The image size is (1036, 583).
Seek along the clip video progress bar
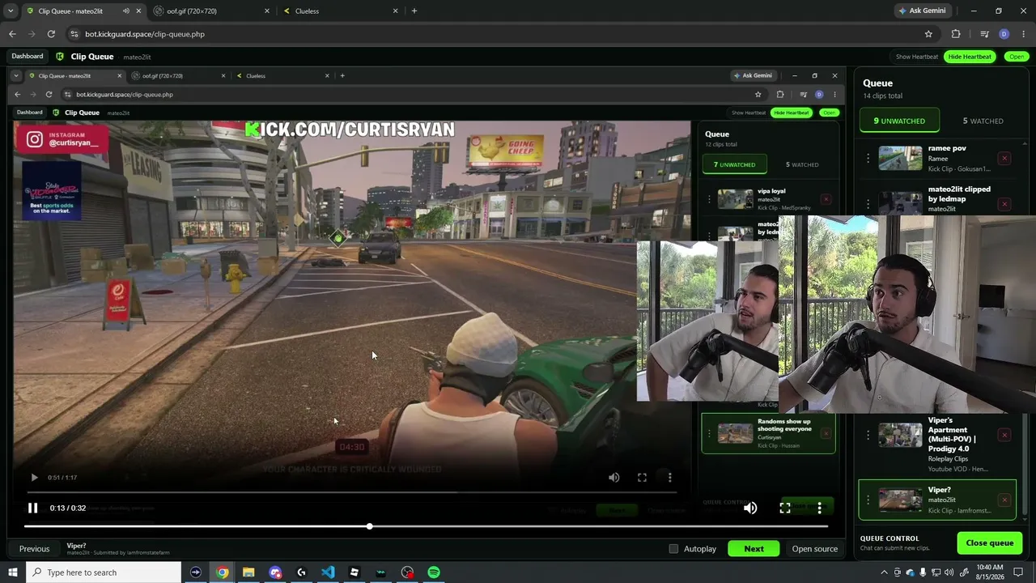point(426,526)
